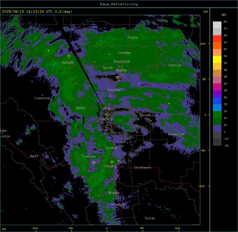Click the Blackfalds city label
The height and width of the screenshot is (232, 238).
[122, 61]
